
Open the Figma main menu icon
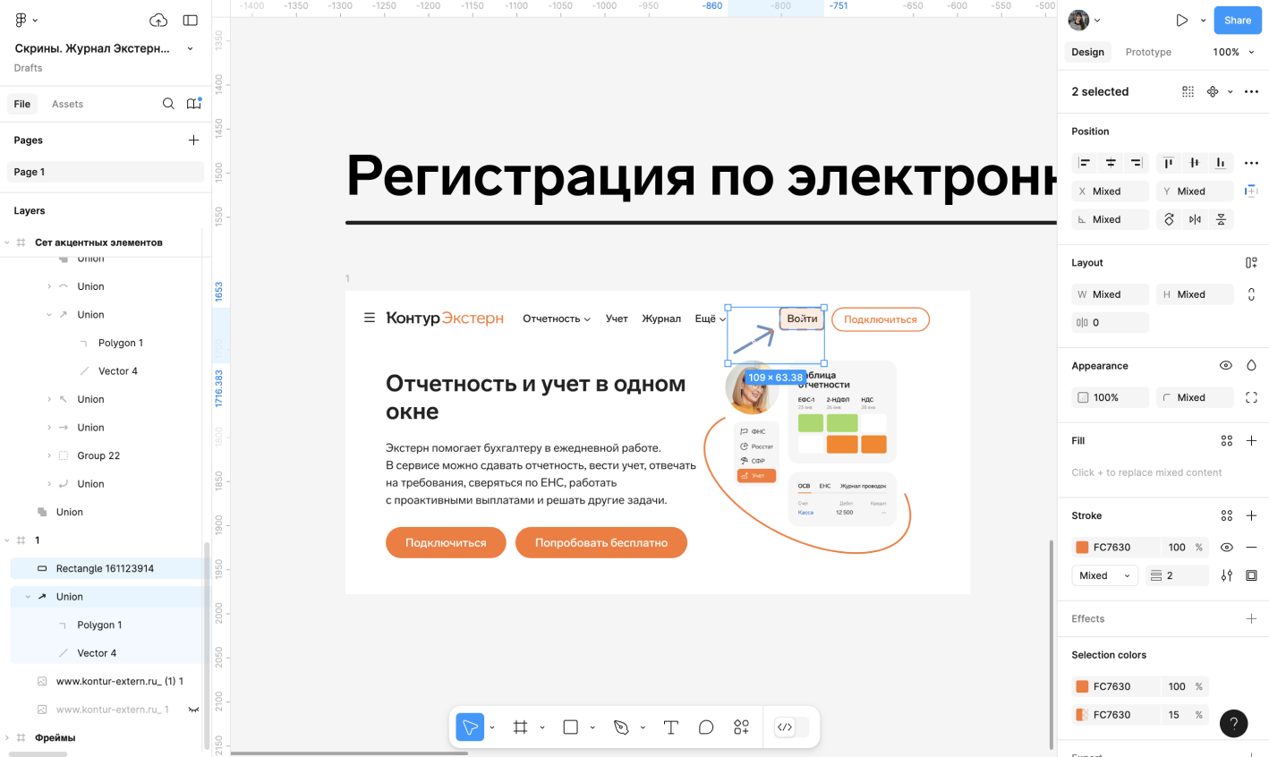tap(21, 20)
